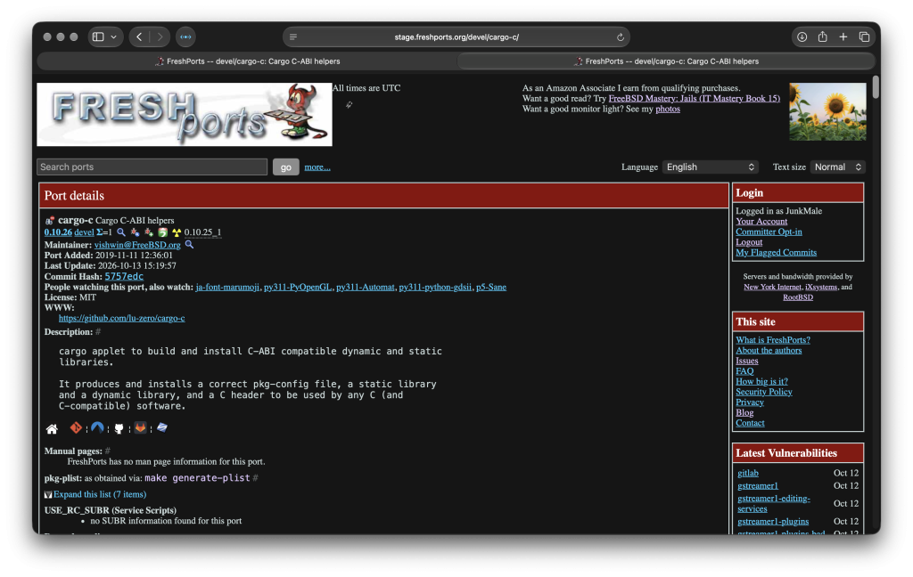Open the py311-PyOpenGL port link
913x577 pixels.
coord(298,287)
